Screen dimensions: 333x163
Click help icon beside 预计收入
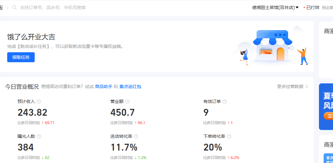pyautogui.click(x=39, y=102)
